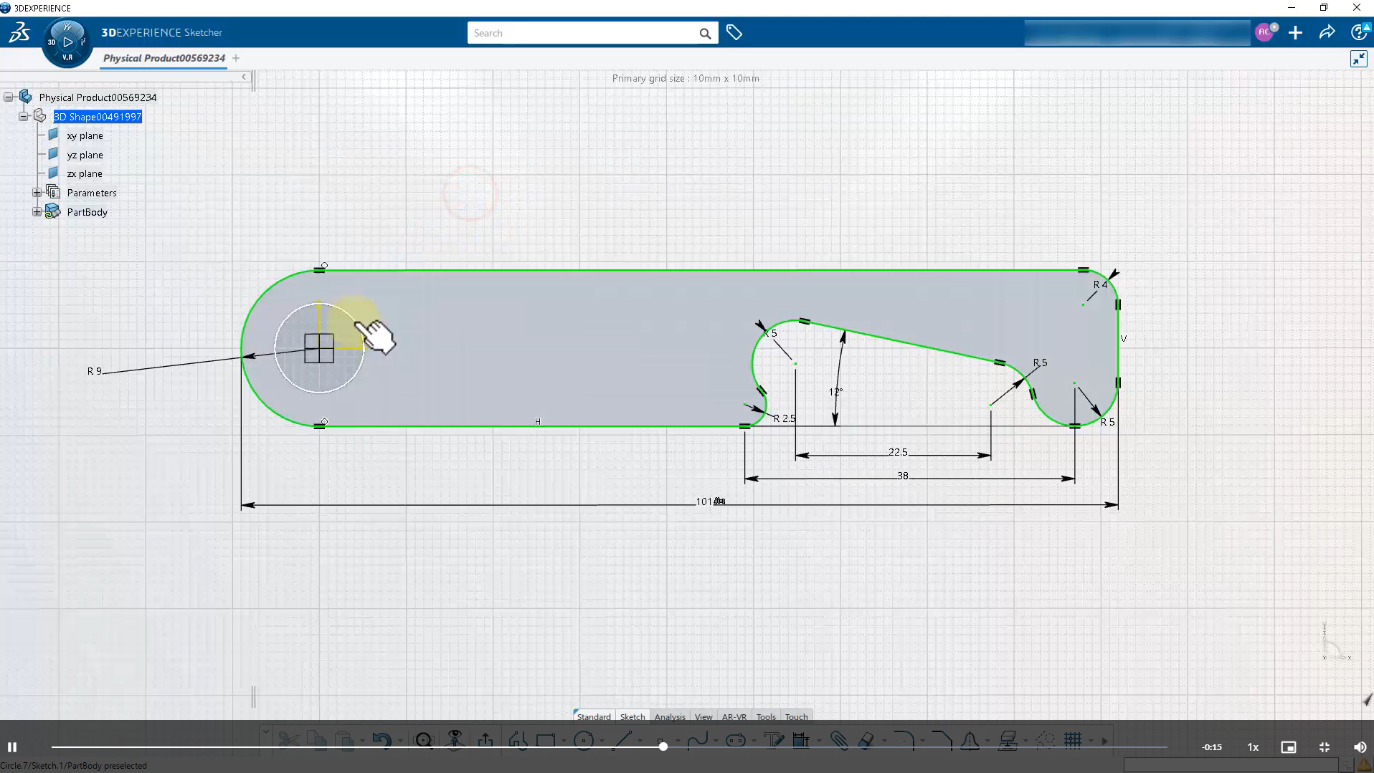Toggle the grid display icon

click(x=1073, y=740)
